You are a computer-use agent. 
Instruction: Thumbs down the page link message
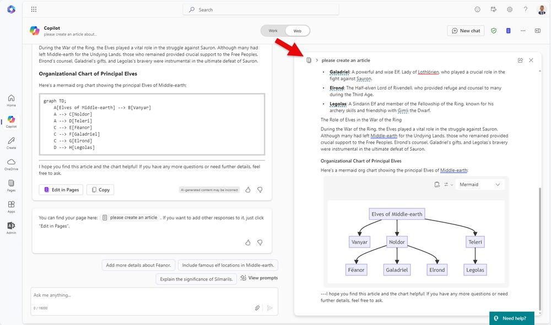pos(260,243)
